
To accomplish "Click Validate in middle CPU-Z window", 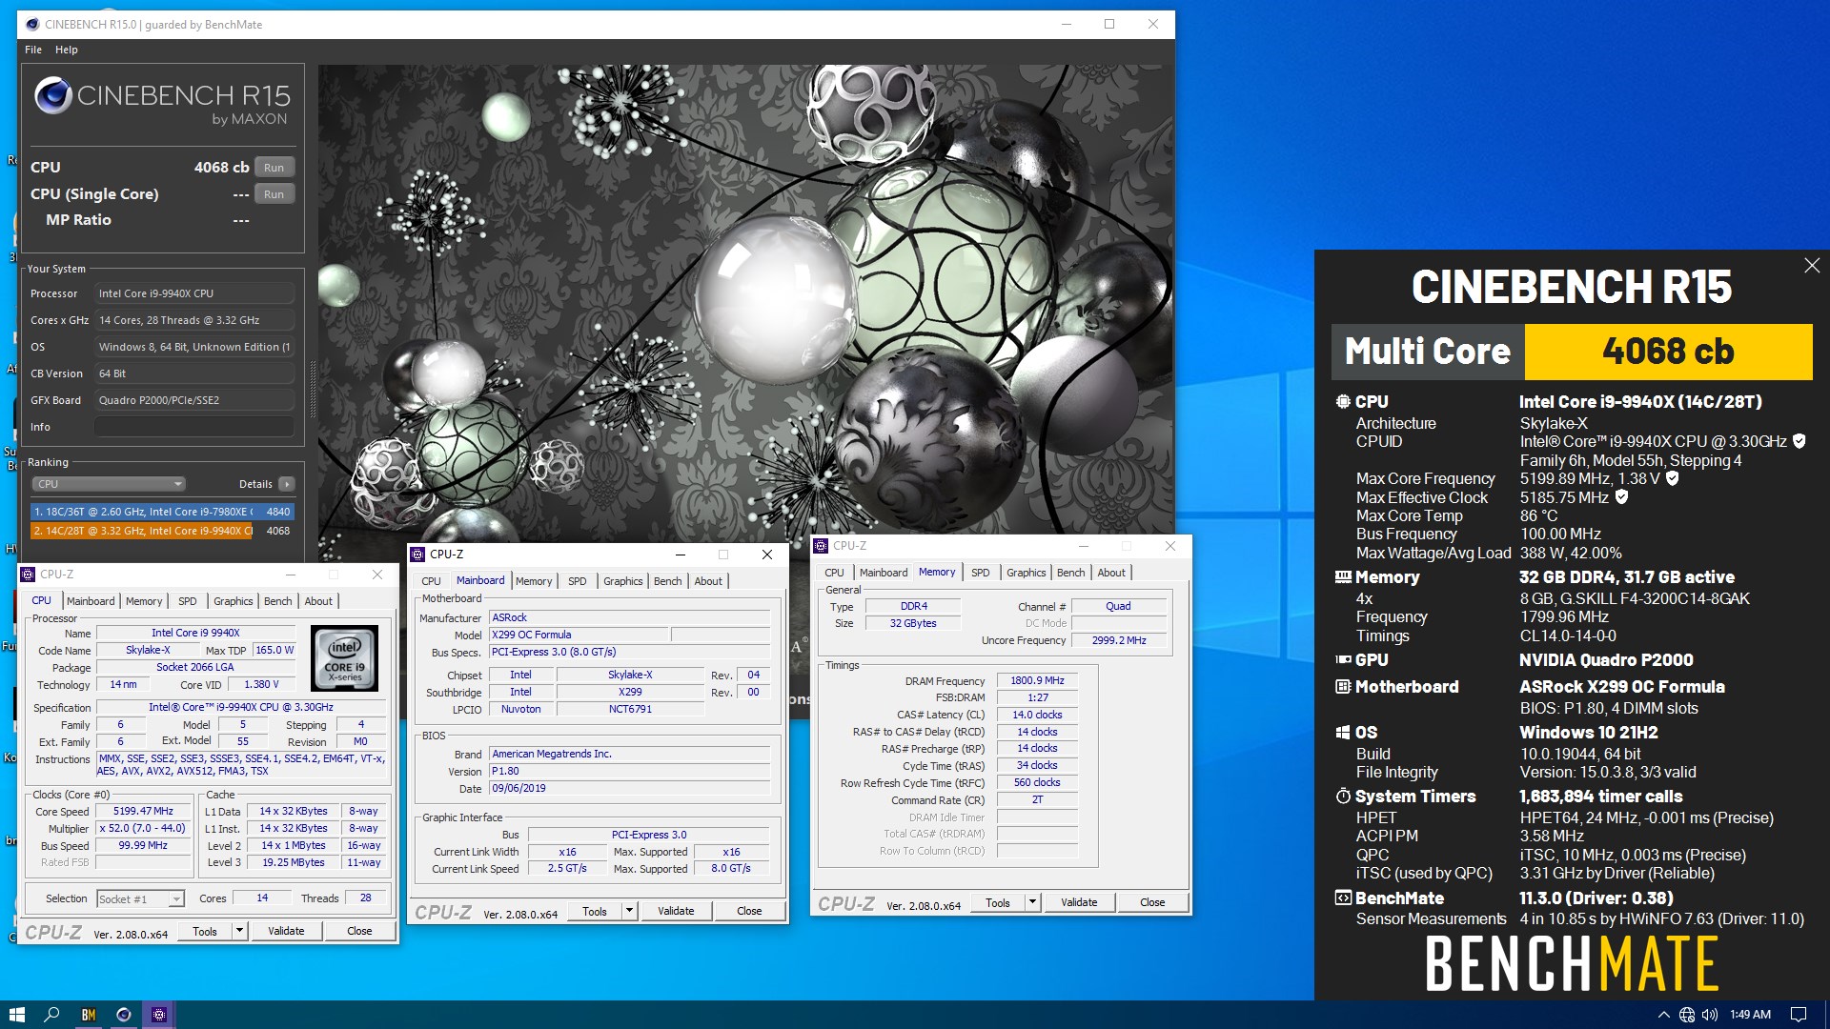I will coord(676,911).
